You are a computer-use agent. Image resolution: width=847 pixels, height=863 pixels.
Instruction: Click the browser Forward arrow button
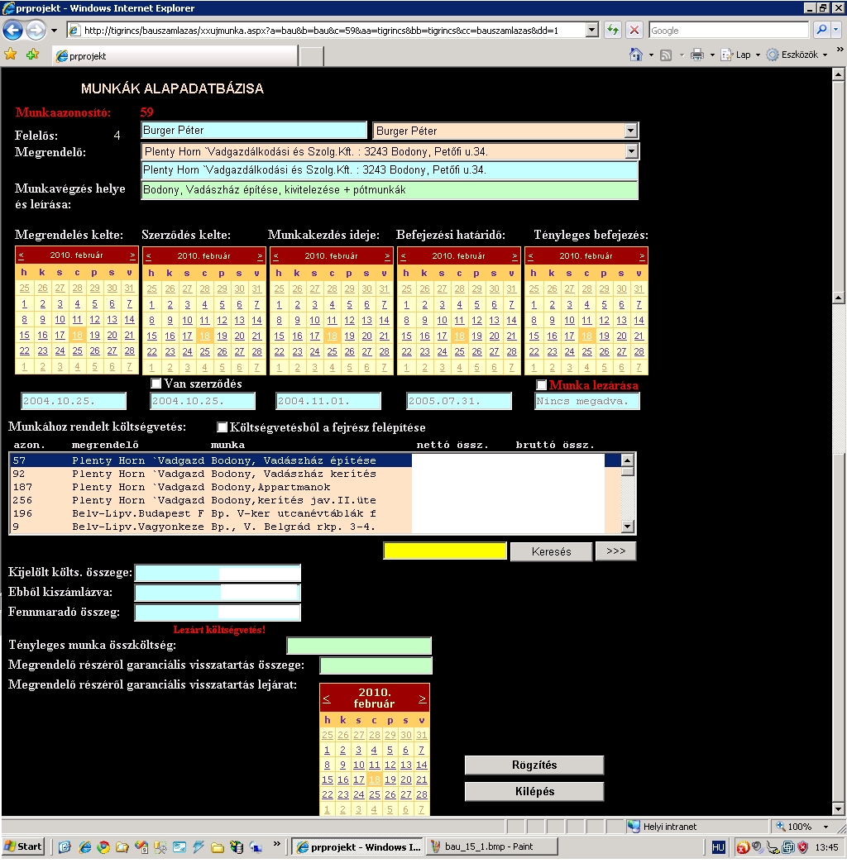click(x=36, y=31)
